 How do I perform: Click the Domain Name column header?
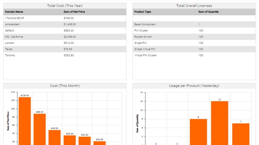(x=14, y=12)
